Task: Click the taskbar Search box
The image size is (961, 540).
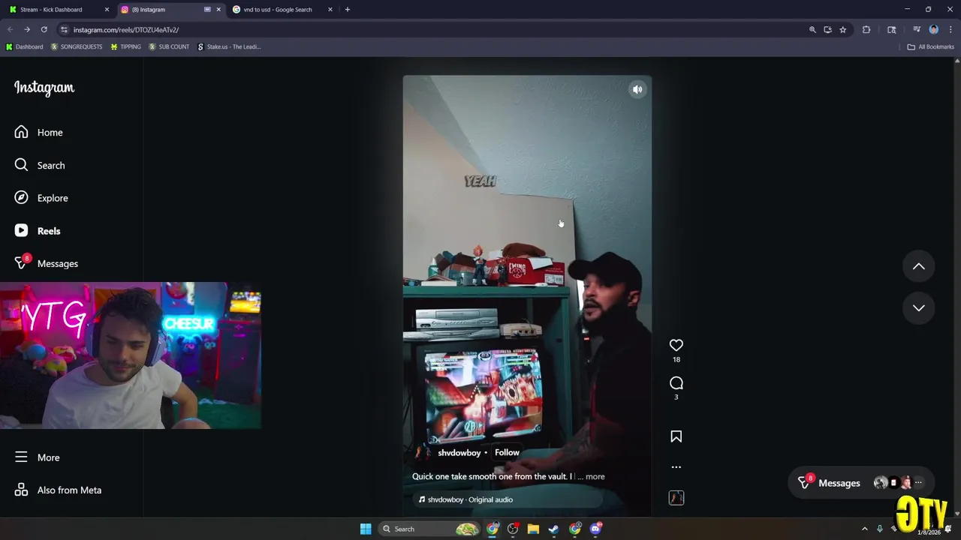Action: tap(428, 529)
